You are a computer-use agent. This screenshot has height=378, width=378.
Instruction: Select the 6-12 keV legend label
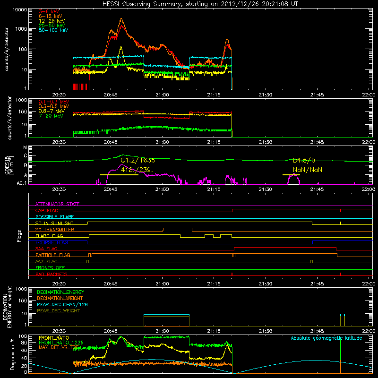point(51,16)
